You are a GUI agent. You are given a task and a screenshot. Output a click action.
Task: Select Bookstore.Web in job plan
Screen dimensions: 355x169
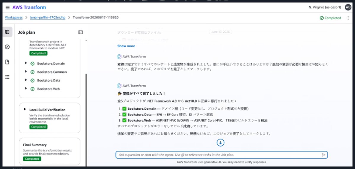pyautogui.click(x=49, y=89)
